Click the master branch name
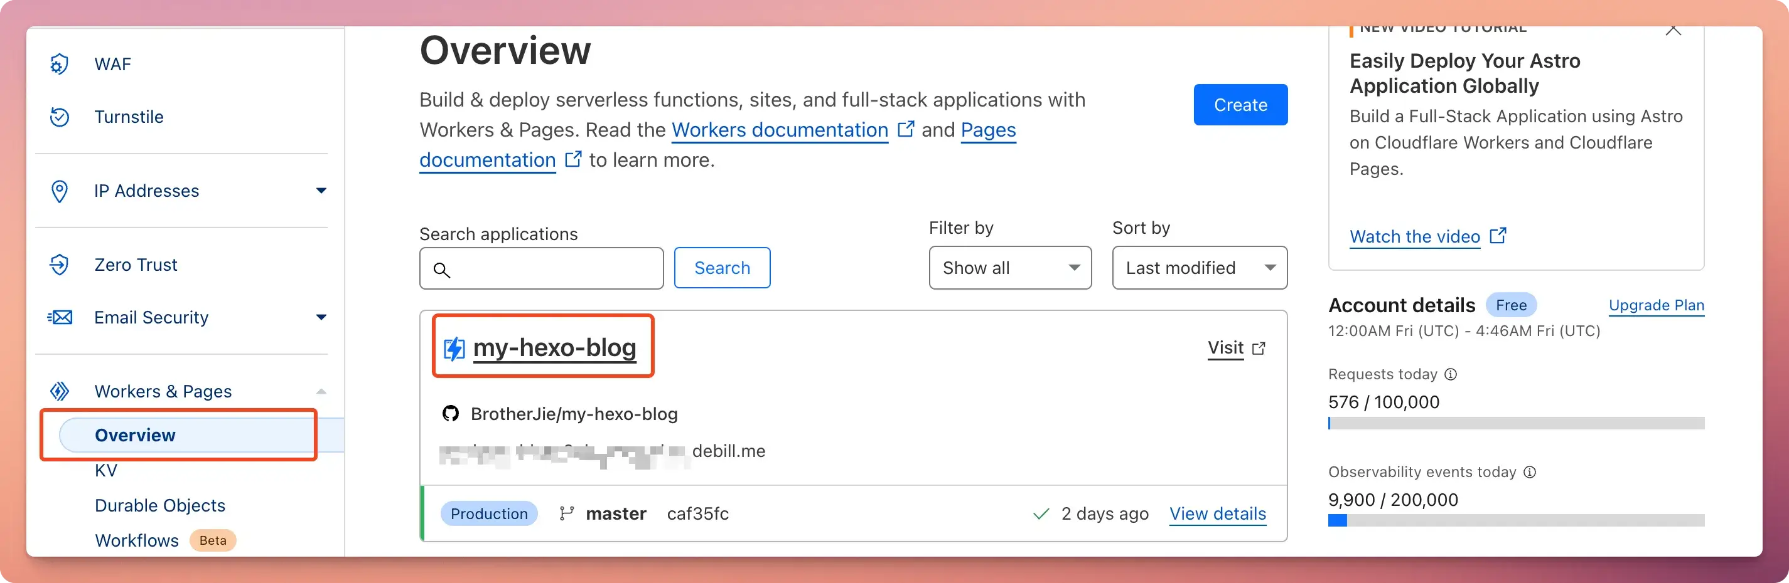 pyautogui.click(x=616, y=513)
